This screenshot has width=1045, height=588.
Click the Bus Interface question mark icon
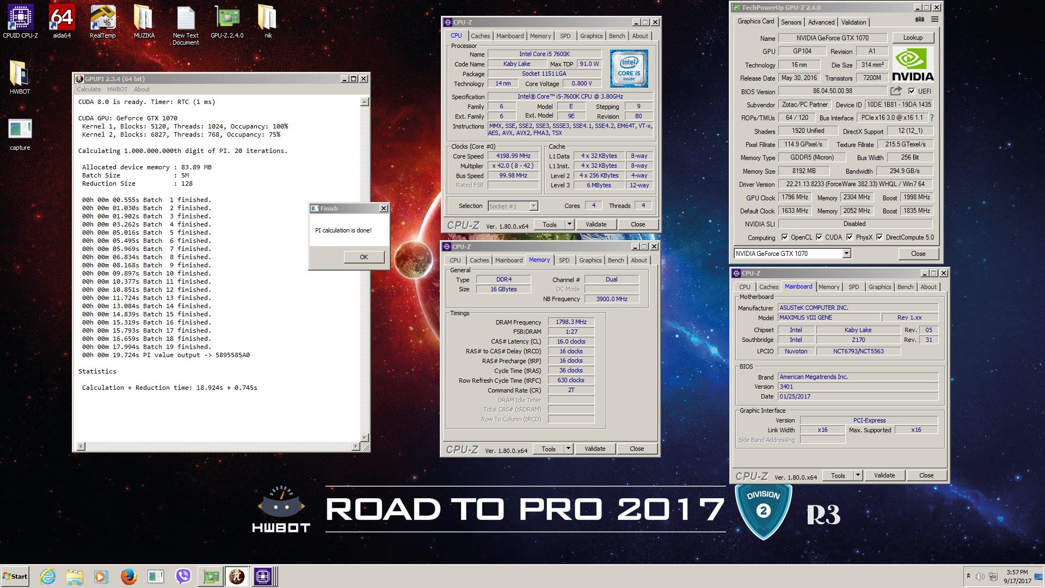(931, 118)
